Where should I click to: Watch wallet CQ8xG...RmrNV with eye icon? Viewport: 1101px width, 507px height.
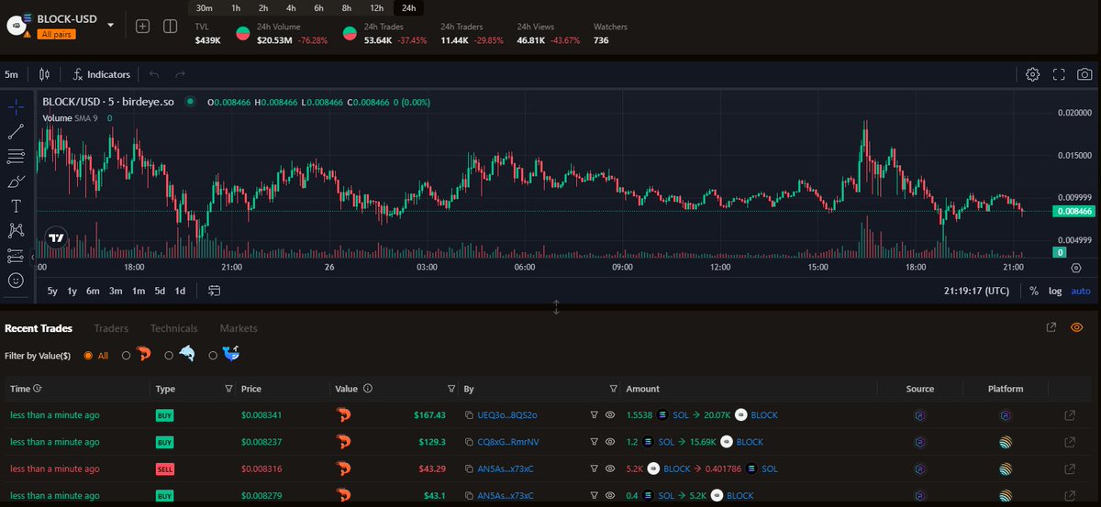pyautogui.click(x=610, y=442)
